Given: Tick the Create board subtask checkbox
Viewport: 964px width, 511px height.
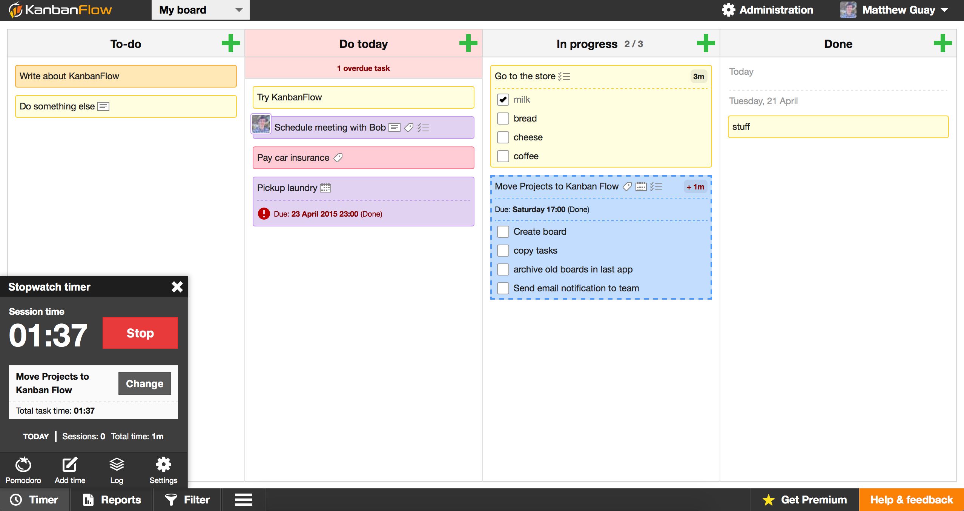Looking at the screenshot, I should click(x=503, y=232).
